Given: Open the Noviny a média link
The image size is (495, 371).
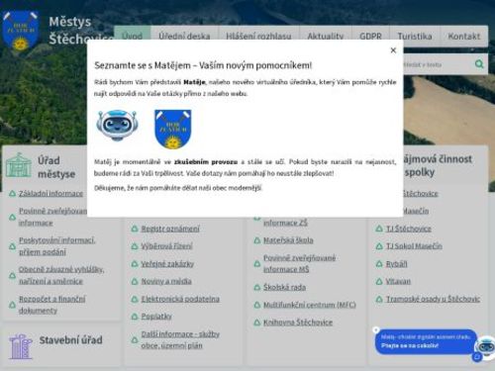Looking at the screenshot, I should (166, 281).
